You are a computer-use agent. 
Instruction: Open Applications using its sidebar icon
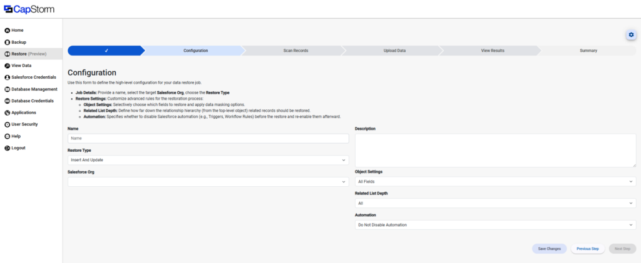[7, 112]
